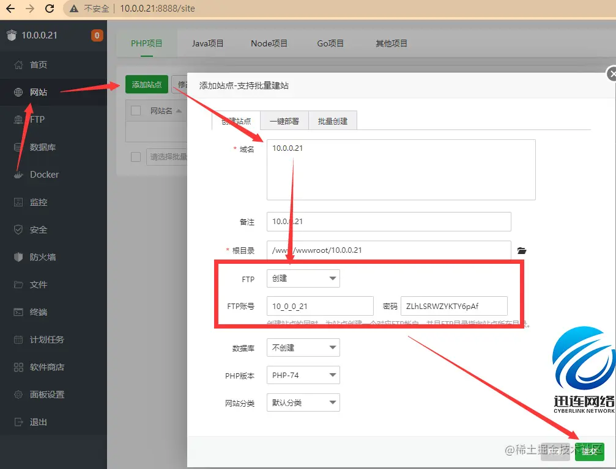Screen dimensions: 616x469
Task: Click the browser back arrow
Action: [x=10, y=8]
